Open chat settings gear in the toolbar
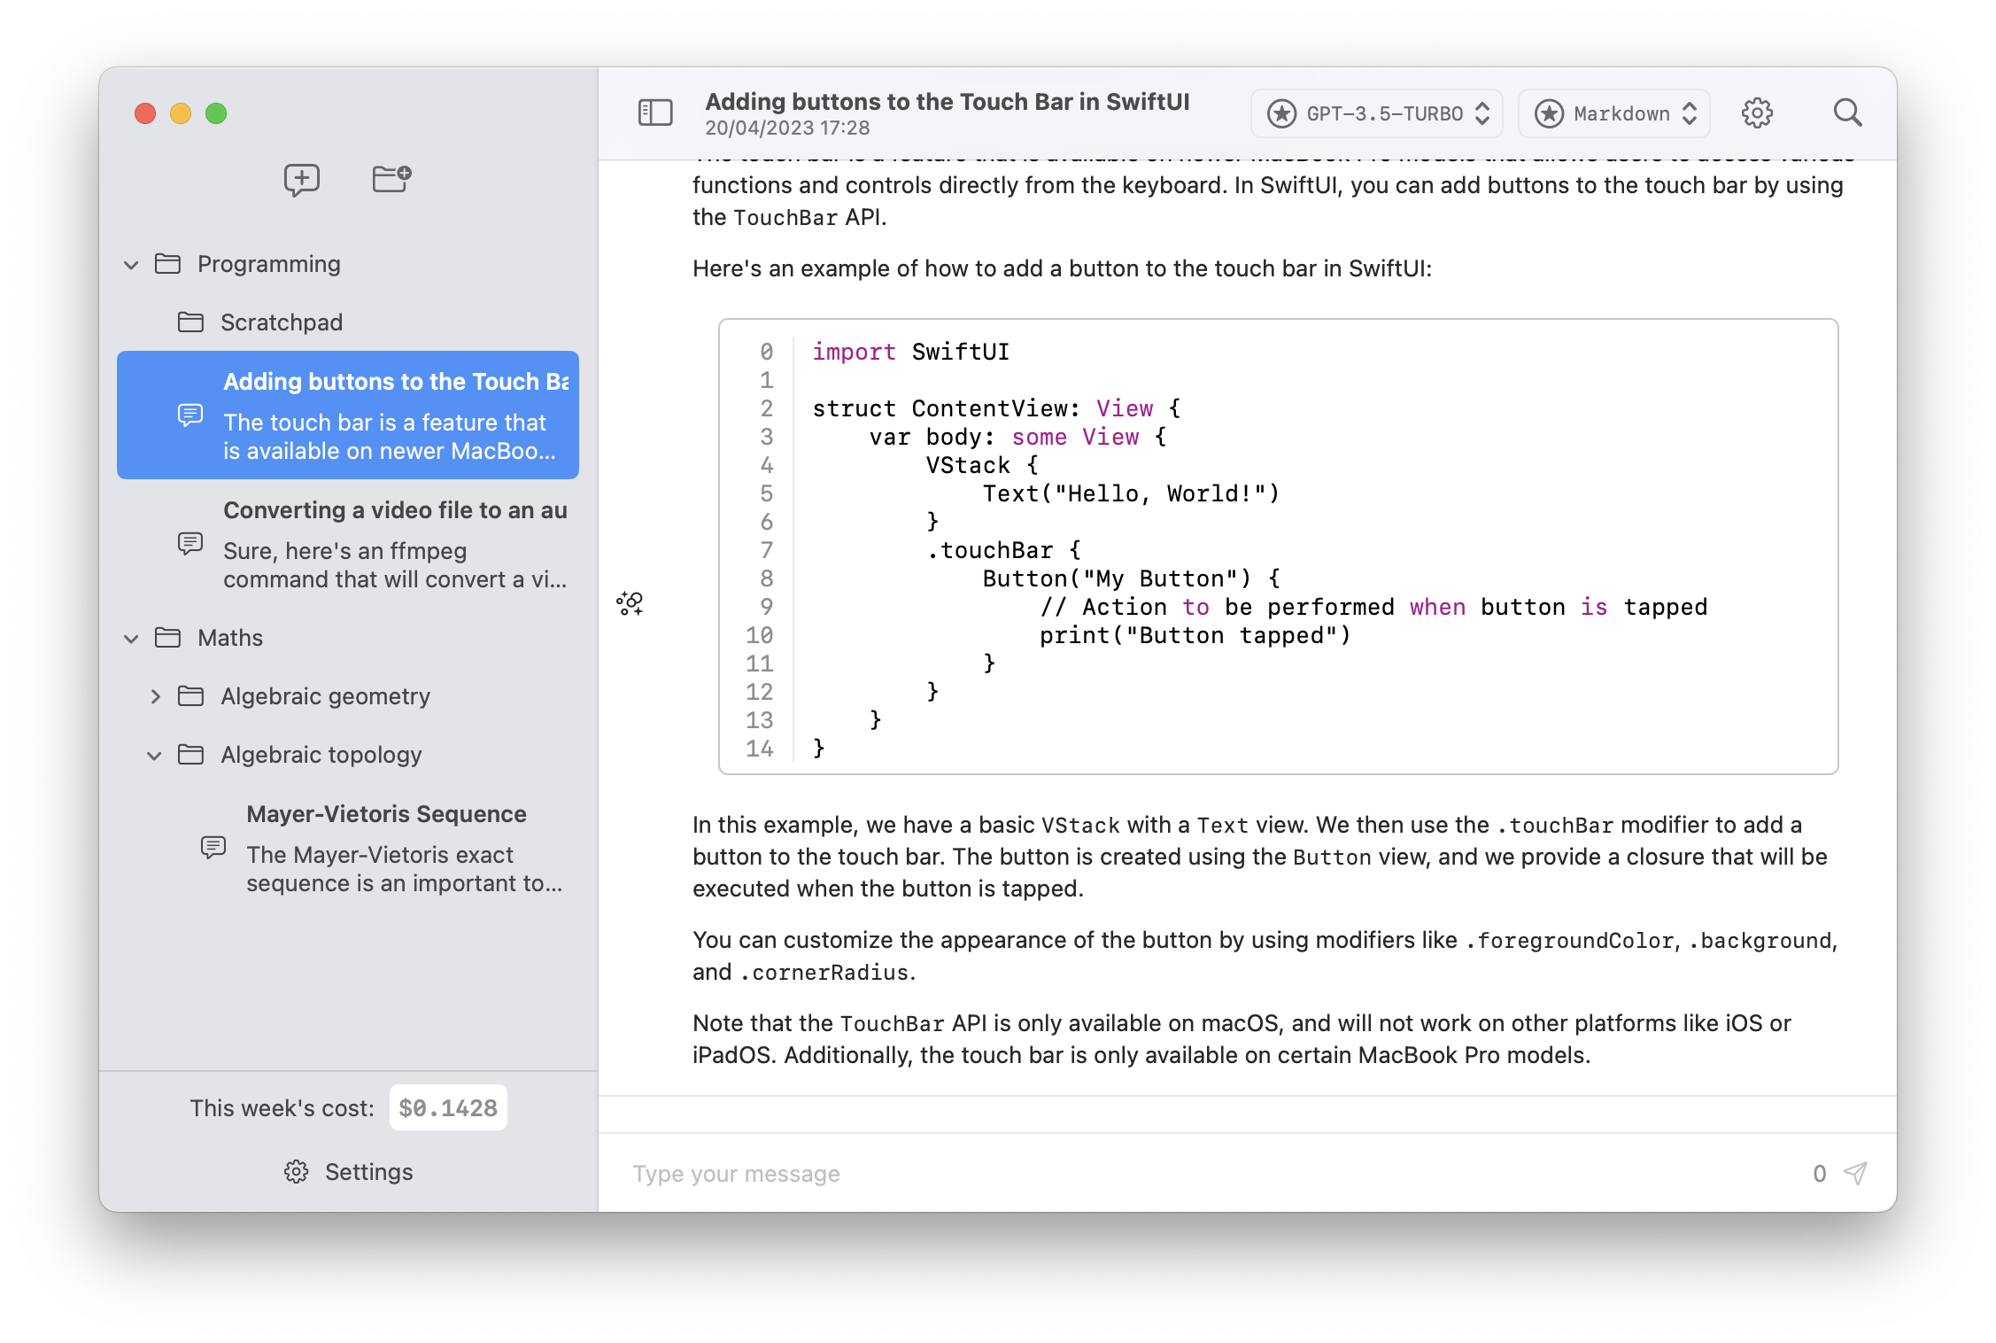The width and height of the screenshot is (1996, 1343). coord(1757,113)
